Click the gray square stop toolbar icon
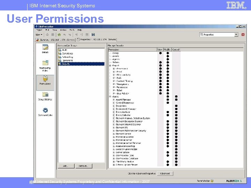 click(x=53, y=34)
